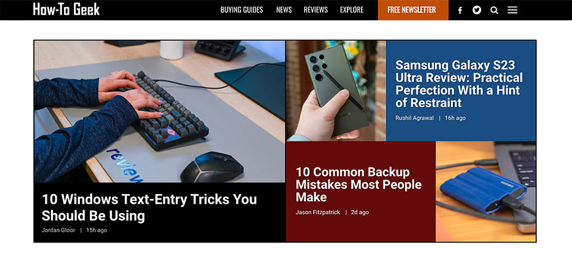Open the Windows Text-Entry Tricks article headline

click(x=149, y=208)
